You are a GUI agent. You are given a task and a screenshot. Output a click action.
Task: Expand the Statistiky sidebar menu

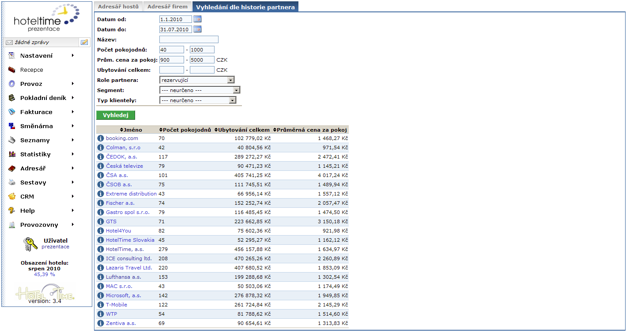coord(41,154)
